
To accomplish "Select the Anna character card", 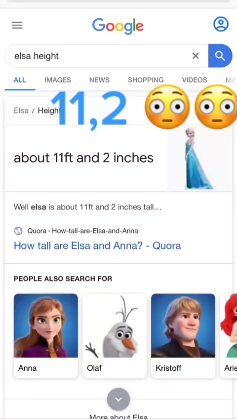I will [x=46, y=336].
